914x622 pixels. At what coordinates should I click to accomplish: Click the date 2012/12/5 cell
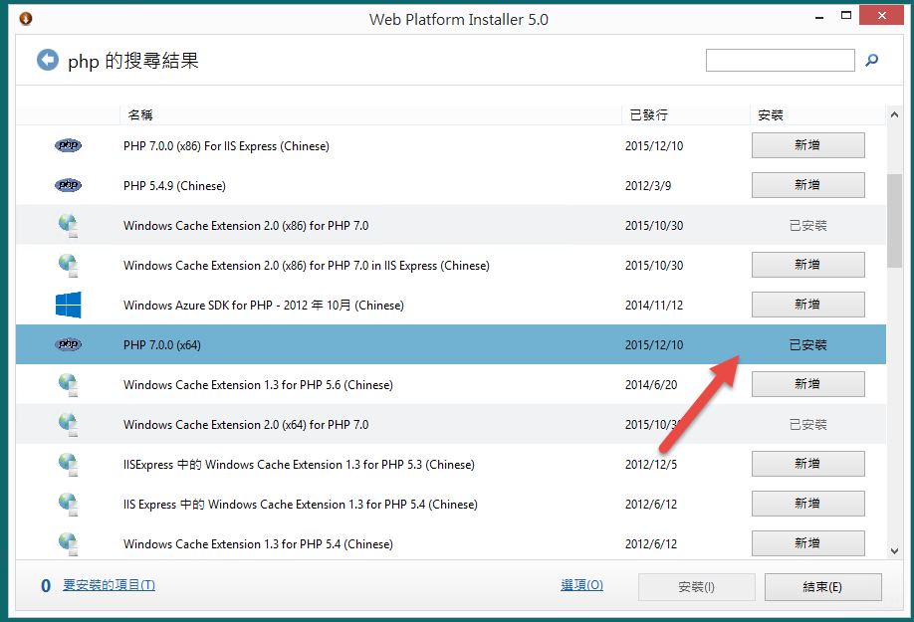tap(651, 465)
